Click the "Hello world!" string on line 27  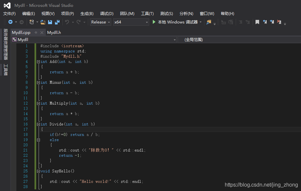(95, 182)
